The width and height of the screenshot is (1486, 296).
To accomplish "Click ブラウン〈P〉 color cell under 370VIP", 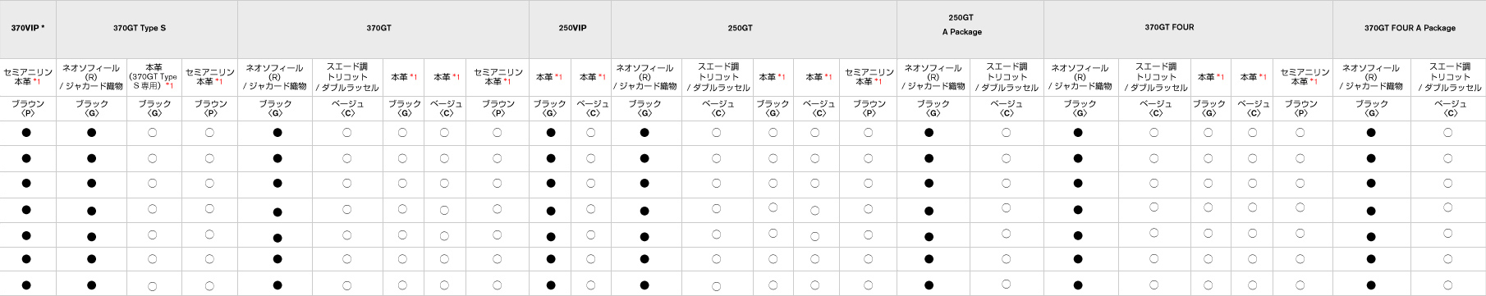I will [27, 108].
